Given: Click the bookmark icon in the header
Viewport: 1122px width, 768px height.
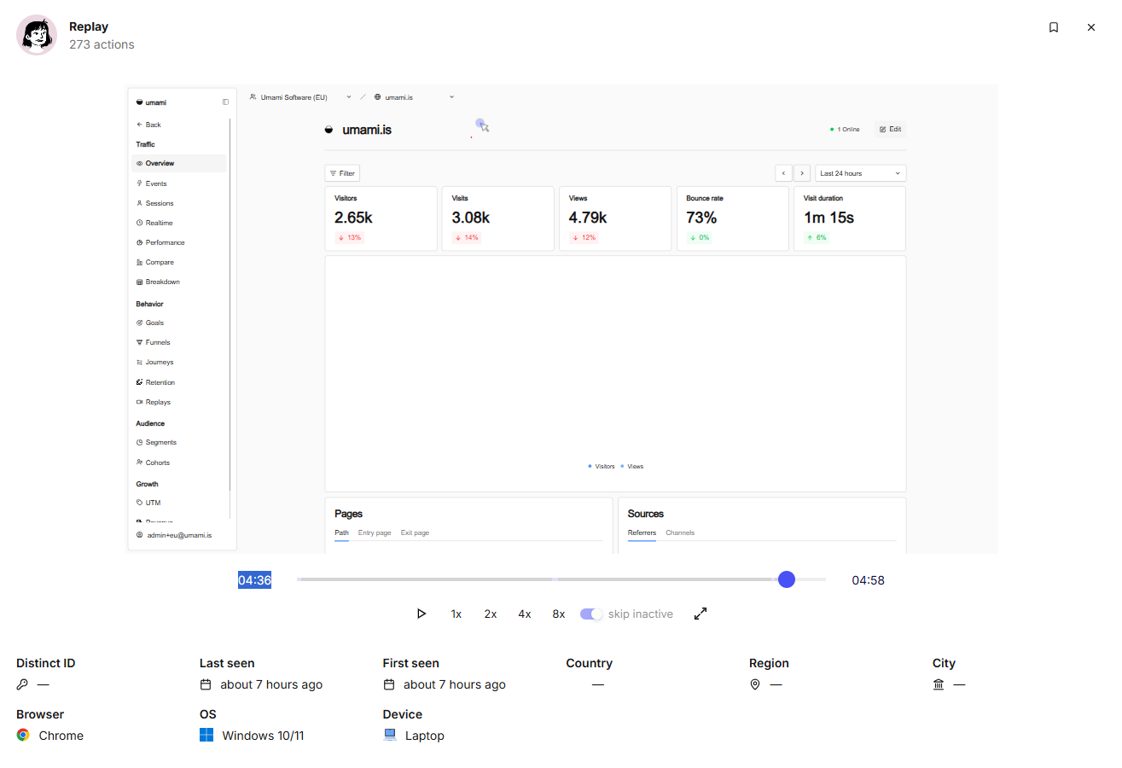Looking at the screenshot, I should pyautogui.click(x=1054, y=27).
